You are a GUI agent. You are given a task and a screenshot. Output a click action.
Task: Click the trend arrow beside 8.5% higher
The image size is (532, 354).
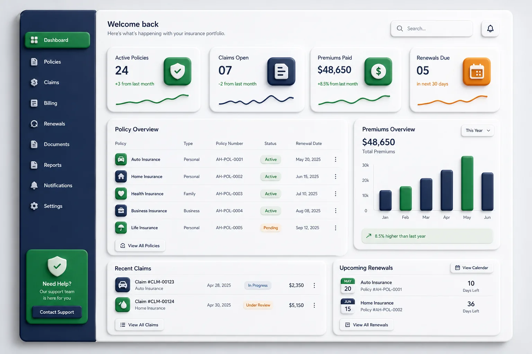(369, 236)
